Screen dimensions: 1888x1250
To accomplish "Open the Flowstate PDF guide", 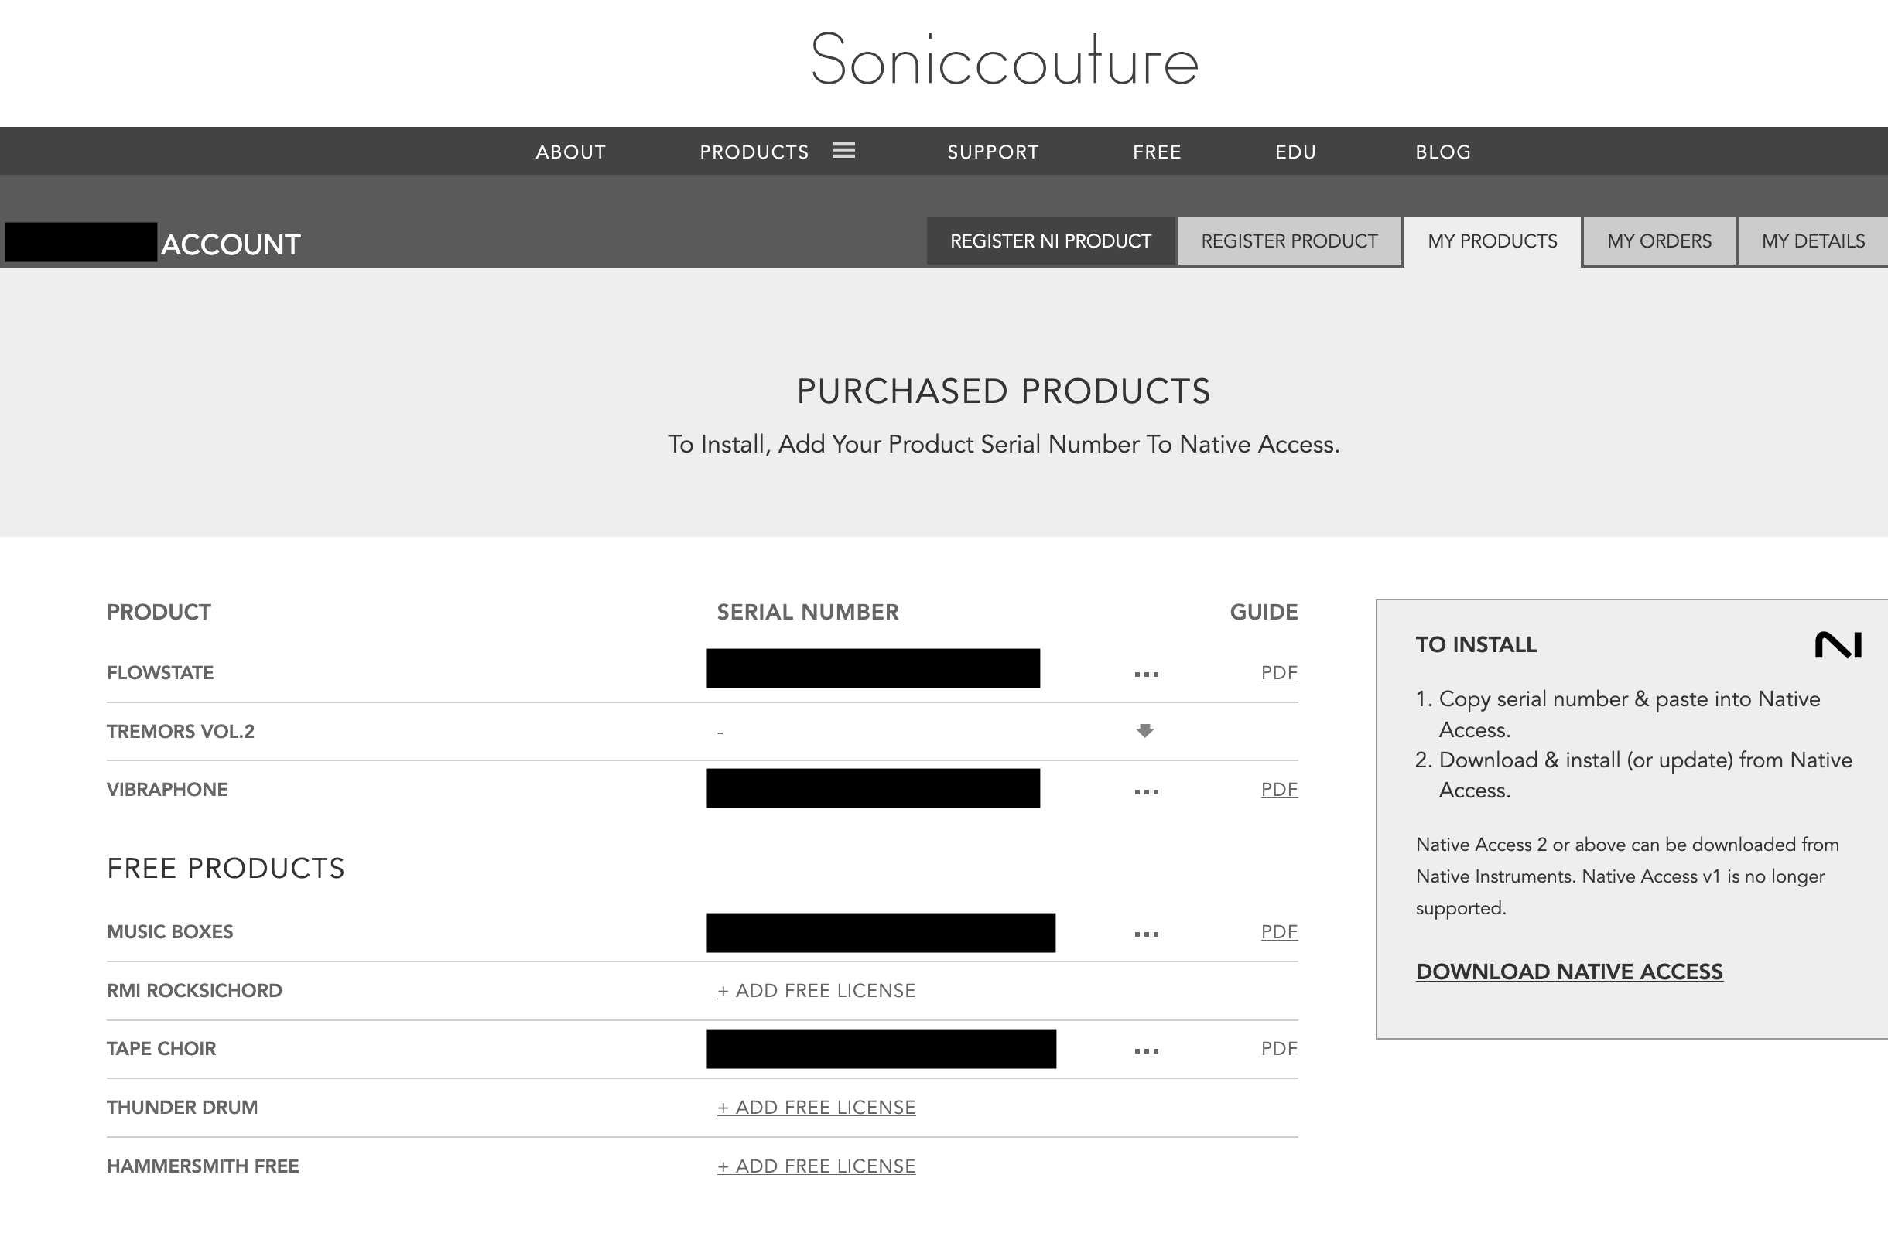I will pyautogui.click(x=1277, y=673).
